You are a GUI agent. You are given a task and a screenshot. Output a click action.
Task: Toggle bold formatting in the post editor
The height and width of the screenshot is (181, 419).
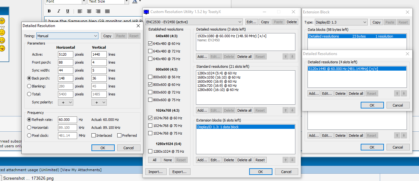coord(49,11)
